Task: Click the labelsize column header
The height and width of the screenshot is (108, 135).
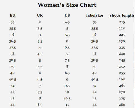Action: click(94, 15)
